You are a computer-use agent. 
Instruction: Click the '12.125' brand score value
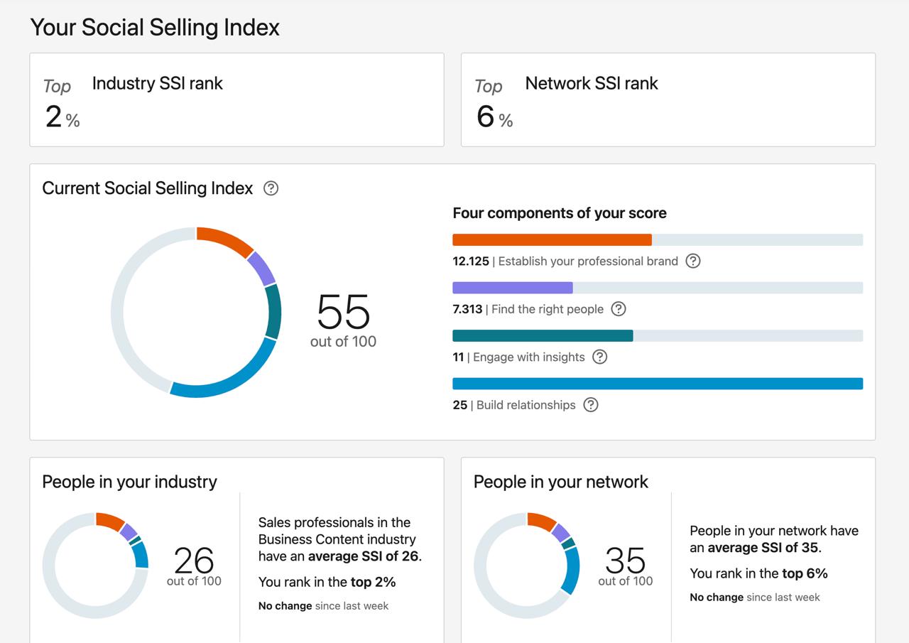point(471,261)
